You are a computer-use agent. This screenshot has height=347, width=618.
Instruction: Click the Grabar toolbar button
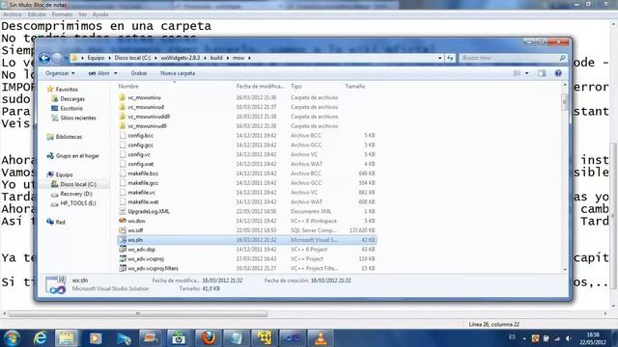pos(139,73)
